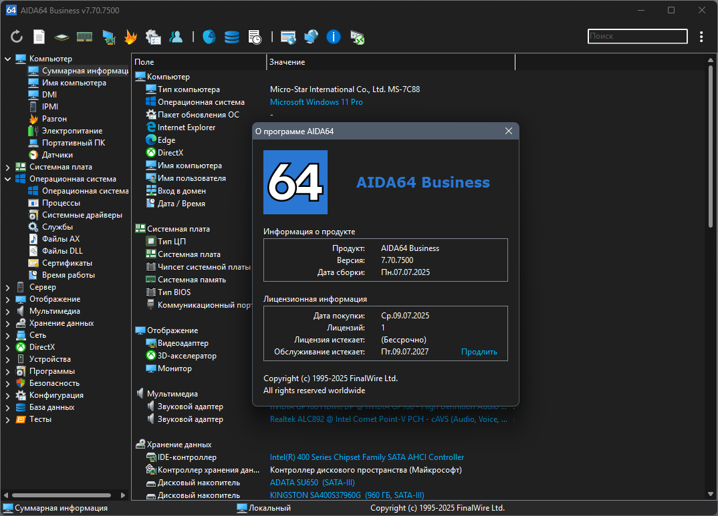Expand the Тесты tree node
This screenshot has height=516, width=718.
pos(7,420)
